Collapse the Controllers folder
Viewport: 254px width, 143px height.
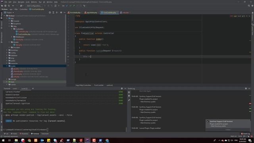tap(12, 29)
